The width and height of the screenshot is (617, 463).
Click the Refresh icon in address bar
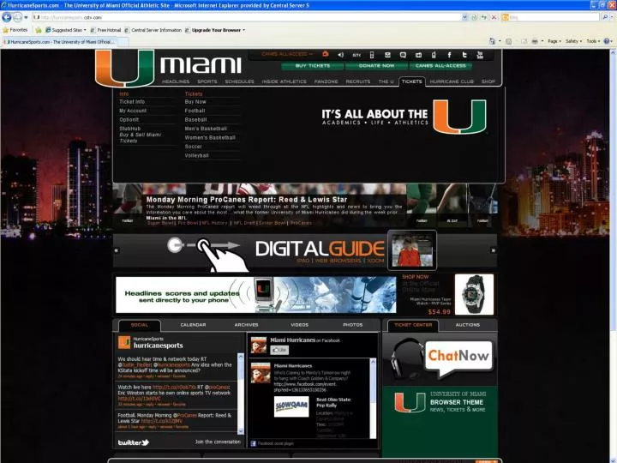tap(484, 17)
